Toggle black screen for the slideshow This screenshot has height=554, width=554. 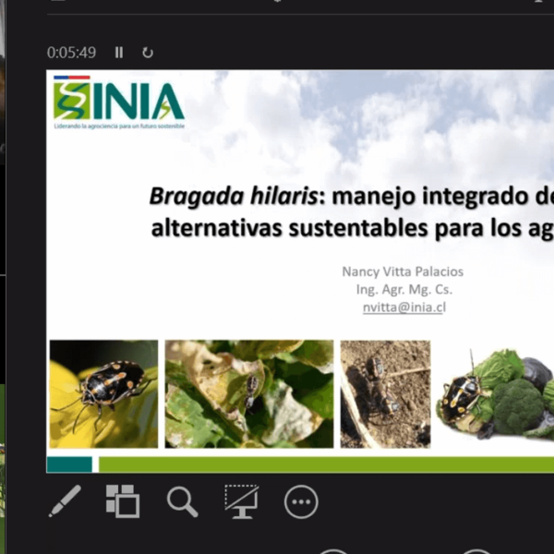pos(241,501)
